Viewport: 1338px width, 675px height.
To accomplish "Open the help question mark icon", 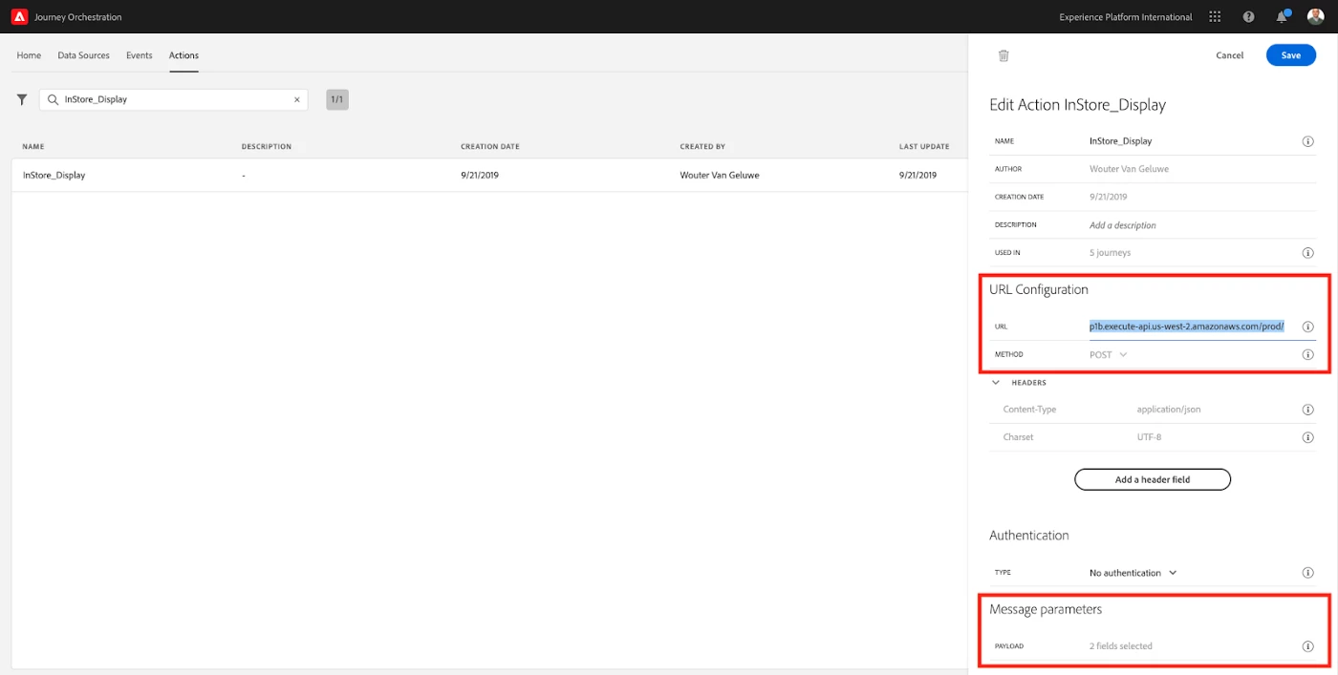I will (1248, 16).
